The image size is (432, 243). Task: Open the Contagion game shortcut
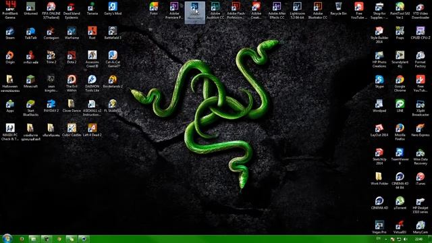[x=51, y=33]
